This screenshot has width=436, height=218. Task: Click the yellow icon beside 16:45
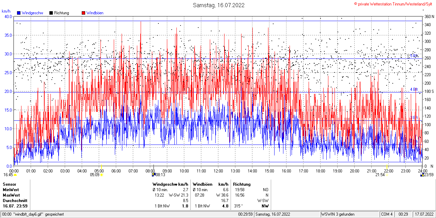15,175
